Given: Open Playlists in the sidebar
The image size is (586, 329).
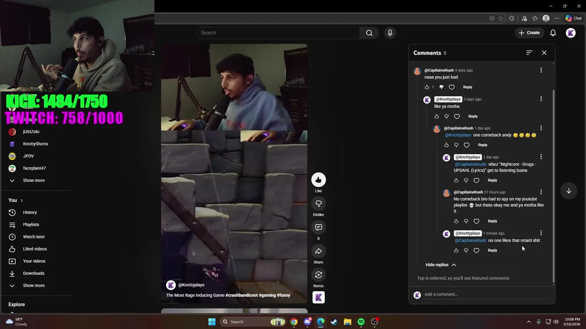Looking at the screenshot, I should point(31,225).
